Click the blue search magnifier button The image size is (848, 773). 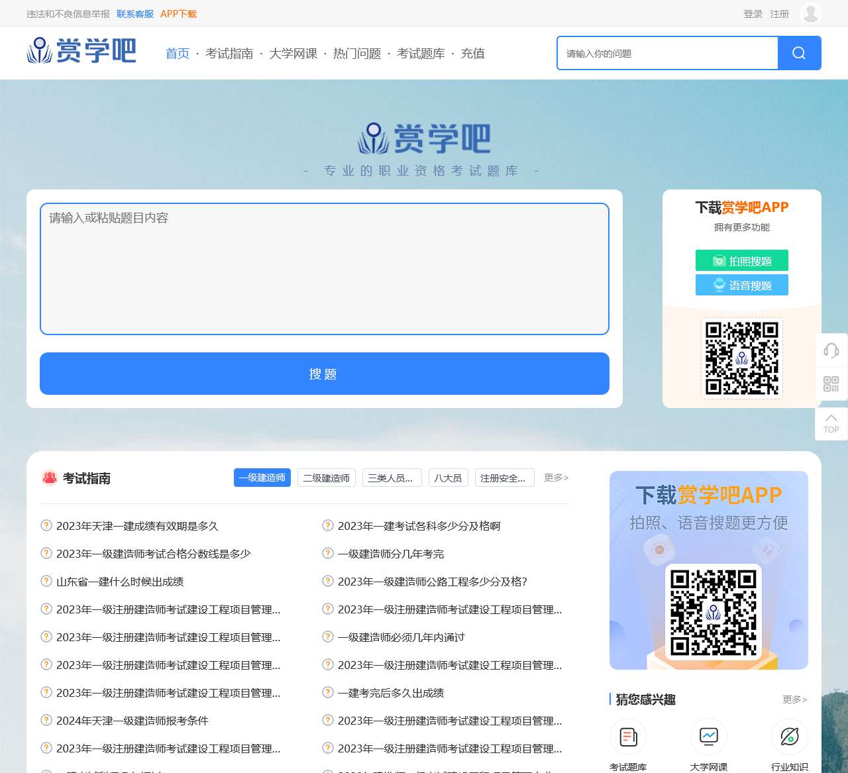(799, 53)
